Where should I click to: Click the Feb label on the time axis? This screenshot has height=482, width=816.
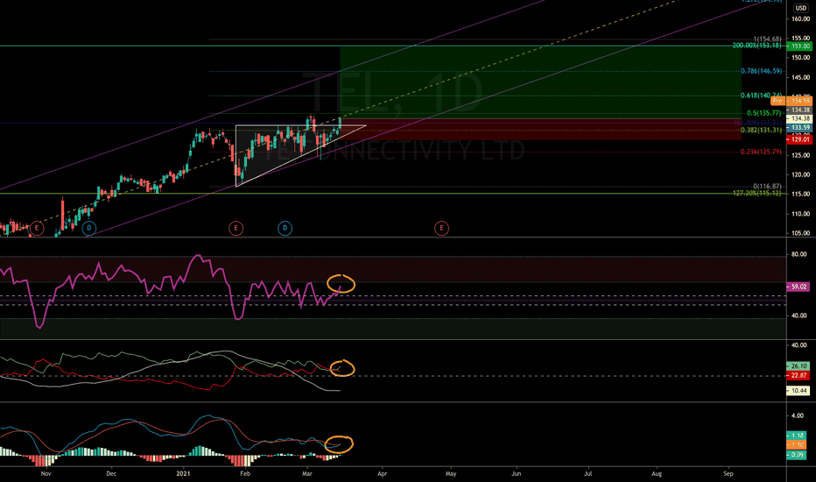coord(245,473)
